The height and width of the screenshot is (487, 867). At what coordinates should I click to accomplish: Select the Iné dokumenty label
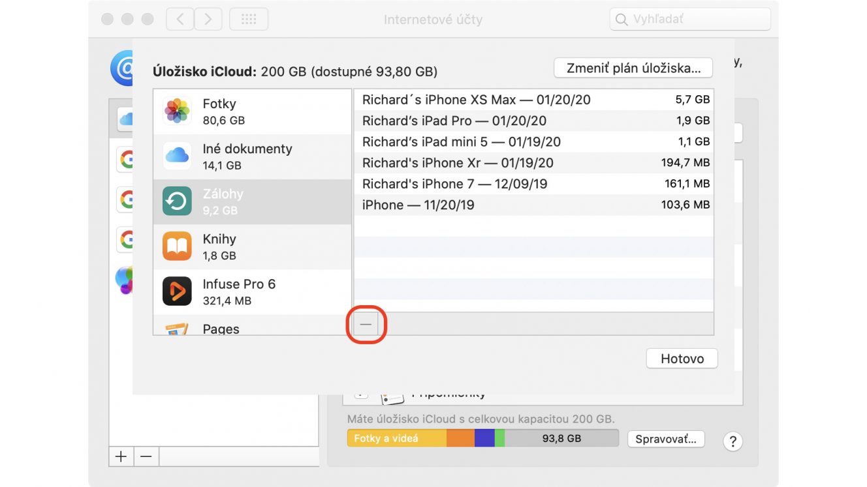point(247,149)
